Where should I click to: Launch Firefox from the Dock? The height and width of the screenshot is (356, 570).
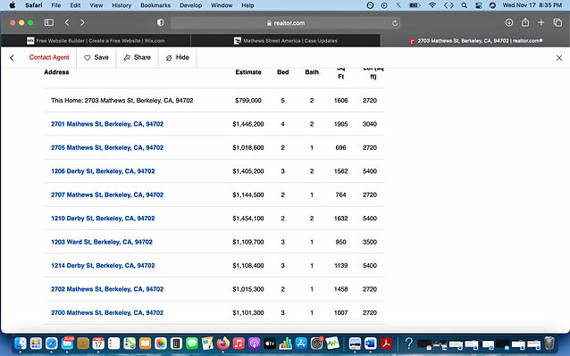pyautogui.click(x=222, y=344)
